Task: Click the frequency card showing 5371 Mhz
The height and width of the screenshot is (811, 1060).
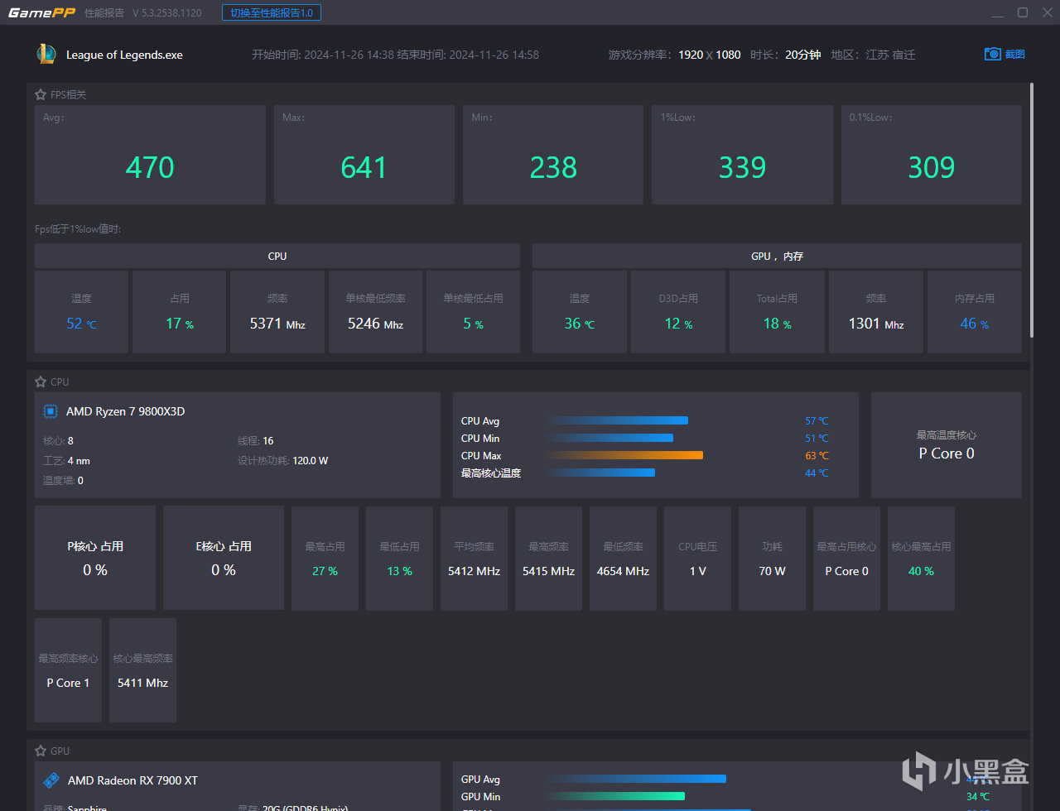Action: click(277, 312)
